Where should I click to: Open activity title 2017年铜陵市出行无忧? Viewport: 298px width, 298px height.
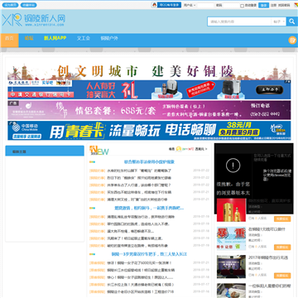[268, 257]
